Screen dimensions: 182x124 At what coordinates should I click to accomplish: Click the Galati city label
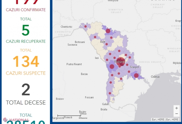(105, 104)
